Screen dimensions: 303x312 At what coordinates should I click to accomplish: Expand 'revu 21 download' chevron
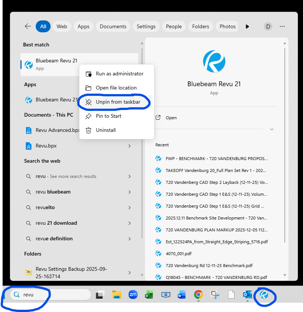tap(130, 223)
